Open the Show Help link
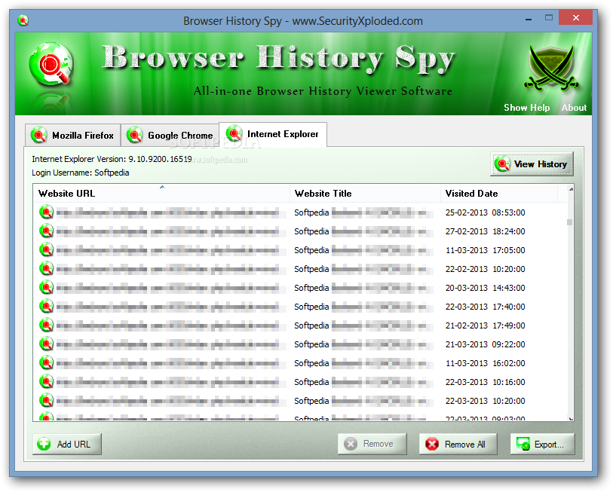 pyautogui.click(x=526, y=108)
